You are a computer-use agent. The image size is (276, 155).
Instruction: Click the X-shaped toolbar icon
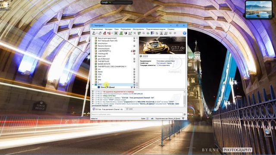pyautogui.click(x=135, y=33)
